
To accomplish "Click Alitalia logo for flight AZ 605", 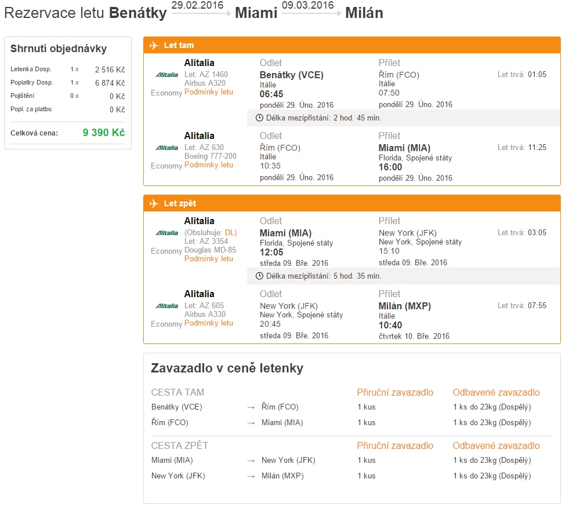I will [167, 306].
